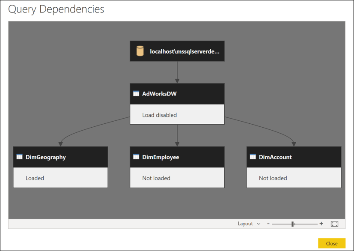Viewport: 354px width, 251px height.
Task: Select the DimEmployee query header
Action: tap(177, 157)
